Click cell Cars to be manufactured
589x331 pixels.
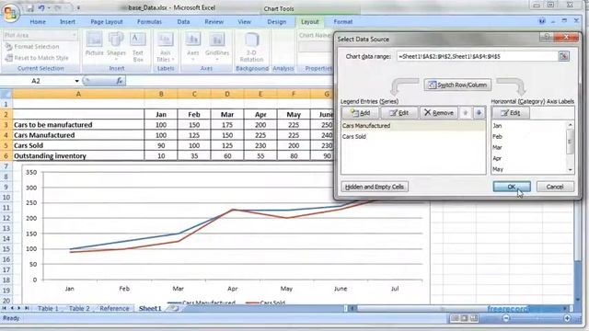78,125
